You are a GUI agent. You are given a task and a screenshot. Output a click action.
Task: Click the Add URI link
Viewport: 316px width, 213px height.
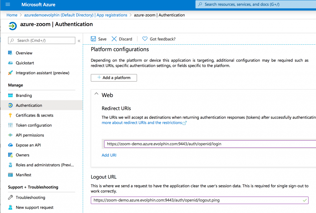click(109, 155)
